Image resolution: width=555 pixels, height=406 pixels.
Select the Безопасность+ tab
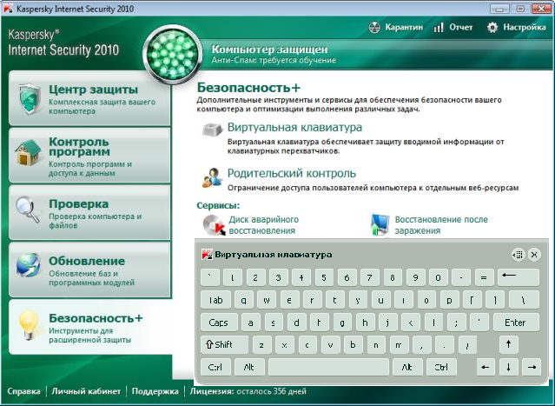(x=90, y=327)
